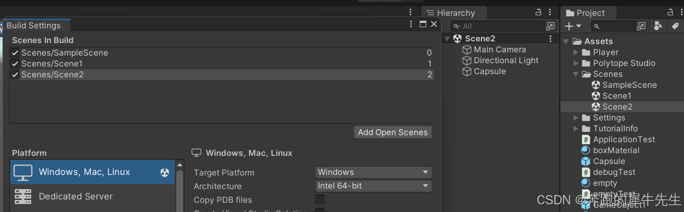This screenshot has height=212, width=684.
Task: Collapse the Scene2 hierarchy root
Action: click(447, 39)
